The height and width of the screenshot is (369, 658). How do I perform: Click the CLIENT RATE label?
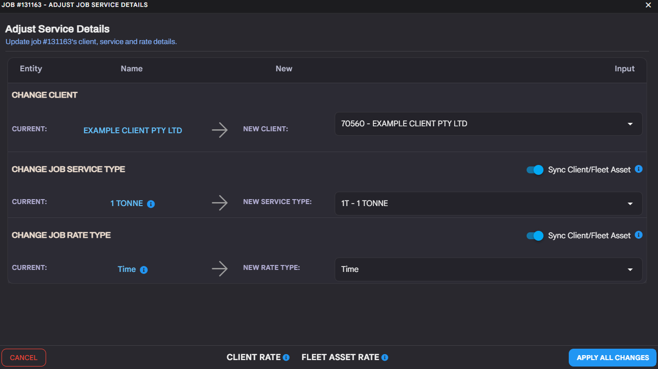coord(253,357)
